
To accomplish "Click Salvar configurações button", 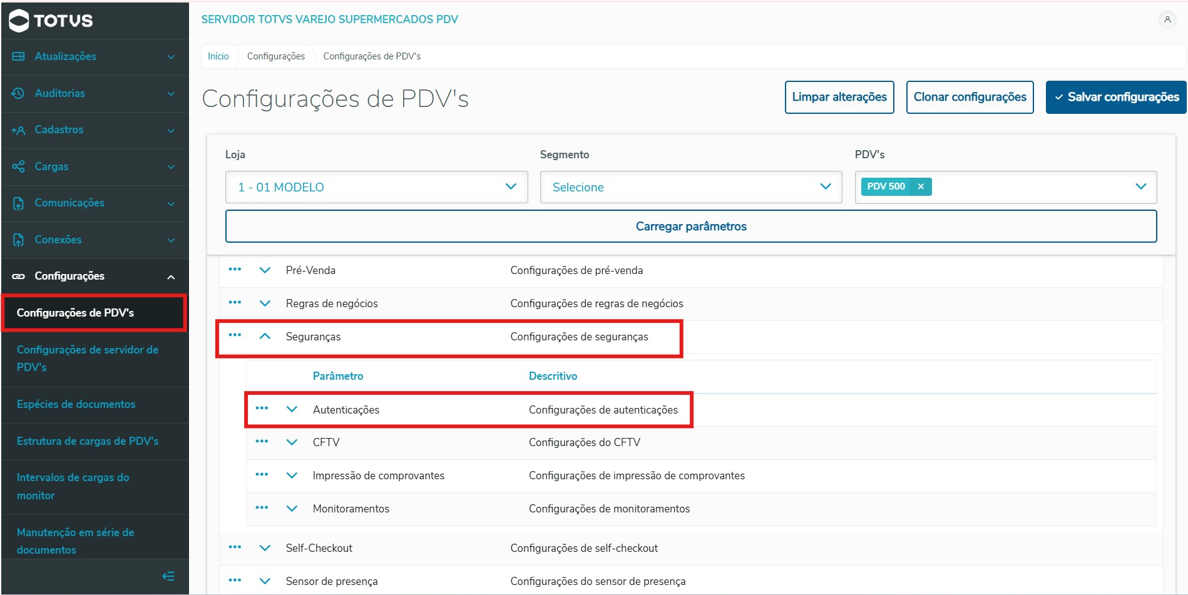I will 1116,97.
